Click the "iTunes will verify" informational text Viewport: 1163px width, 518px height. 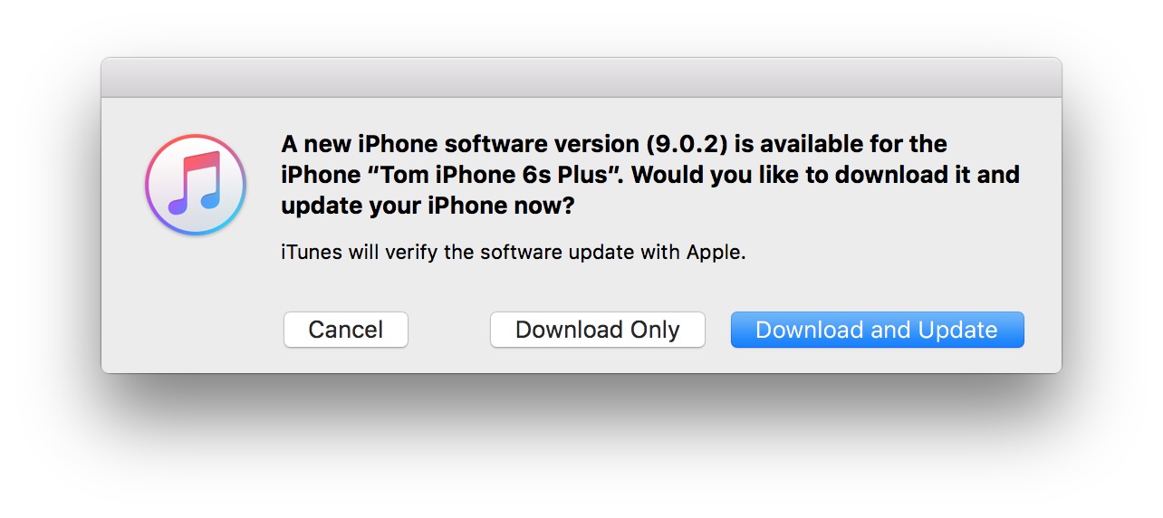pos(513,253)
